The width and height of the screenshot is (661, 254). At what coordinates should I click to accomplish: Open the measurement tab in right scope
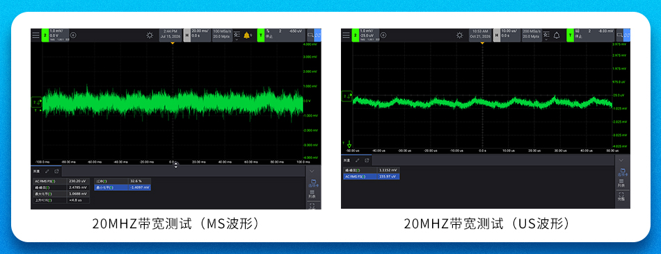click(347, 160)
